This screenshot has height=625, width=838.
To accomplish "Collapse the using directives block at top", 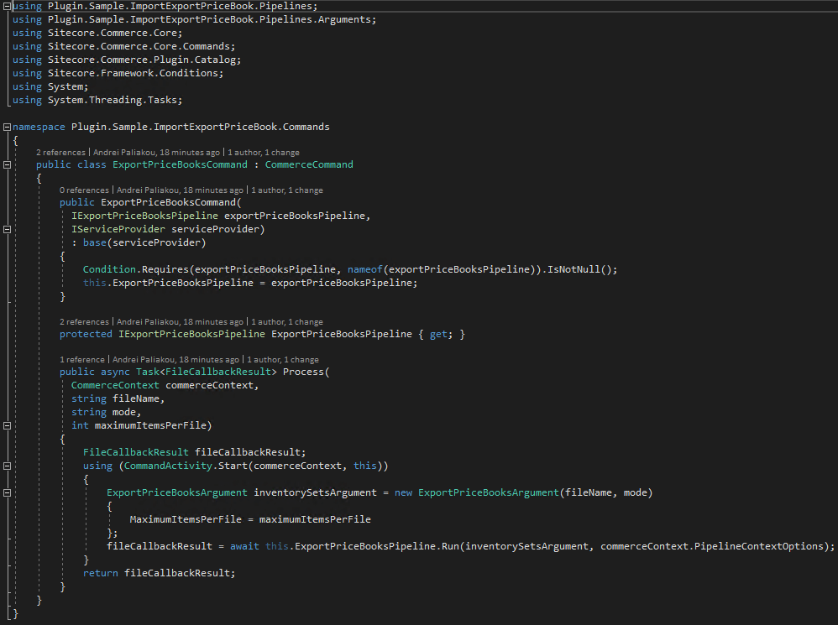I will pyautogui.click(x=7, y=7).
